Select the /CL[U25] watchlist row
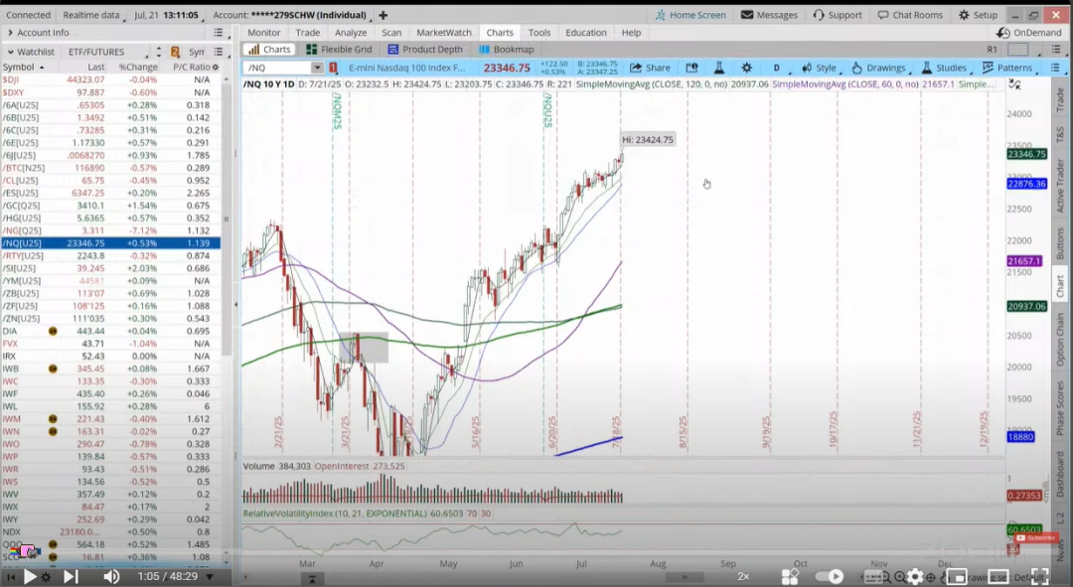Screen dimensions: 1073x587 (x=111, y=181)
